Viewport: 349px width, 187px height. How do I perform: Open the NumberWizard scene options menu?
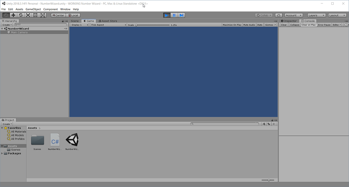(66, 29)
